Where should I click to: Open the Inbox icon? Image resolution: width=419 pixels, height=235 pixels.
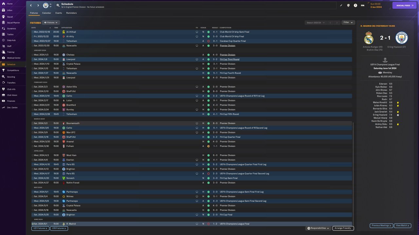3,10
